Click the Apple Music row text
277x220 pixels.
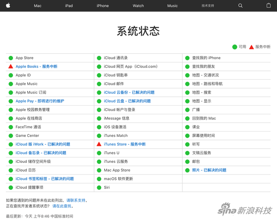[26, 84]
